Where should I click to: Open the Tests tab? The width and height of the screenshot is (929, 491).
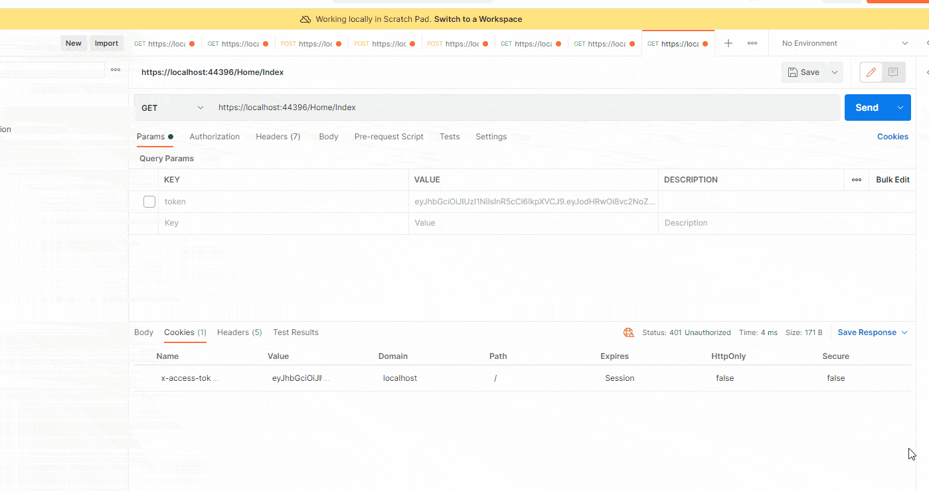click(x=450, y=137)
